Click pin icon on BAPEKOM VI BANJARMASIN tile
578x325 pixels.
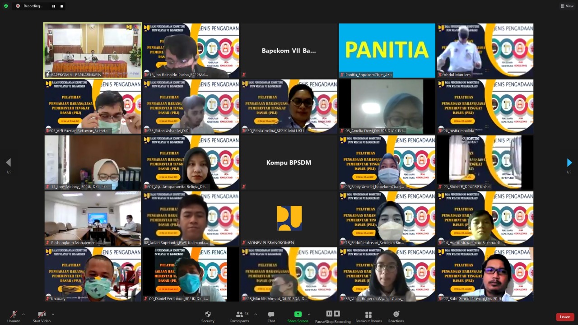(x=48, y=74)
